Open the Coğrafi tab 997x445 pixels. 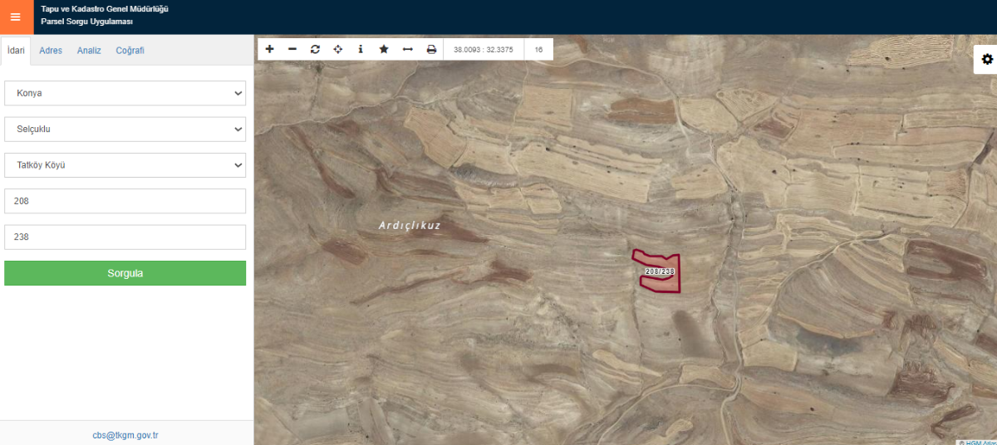pyautogui.click(x=130, y=51)
